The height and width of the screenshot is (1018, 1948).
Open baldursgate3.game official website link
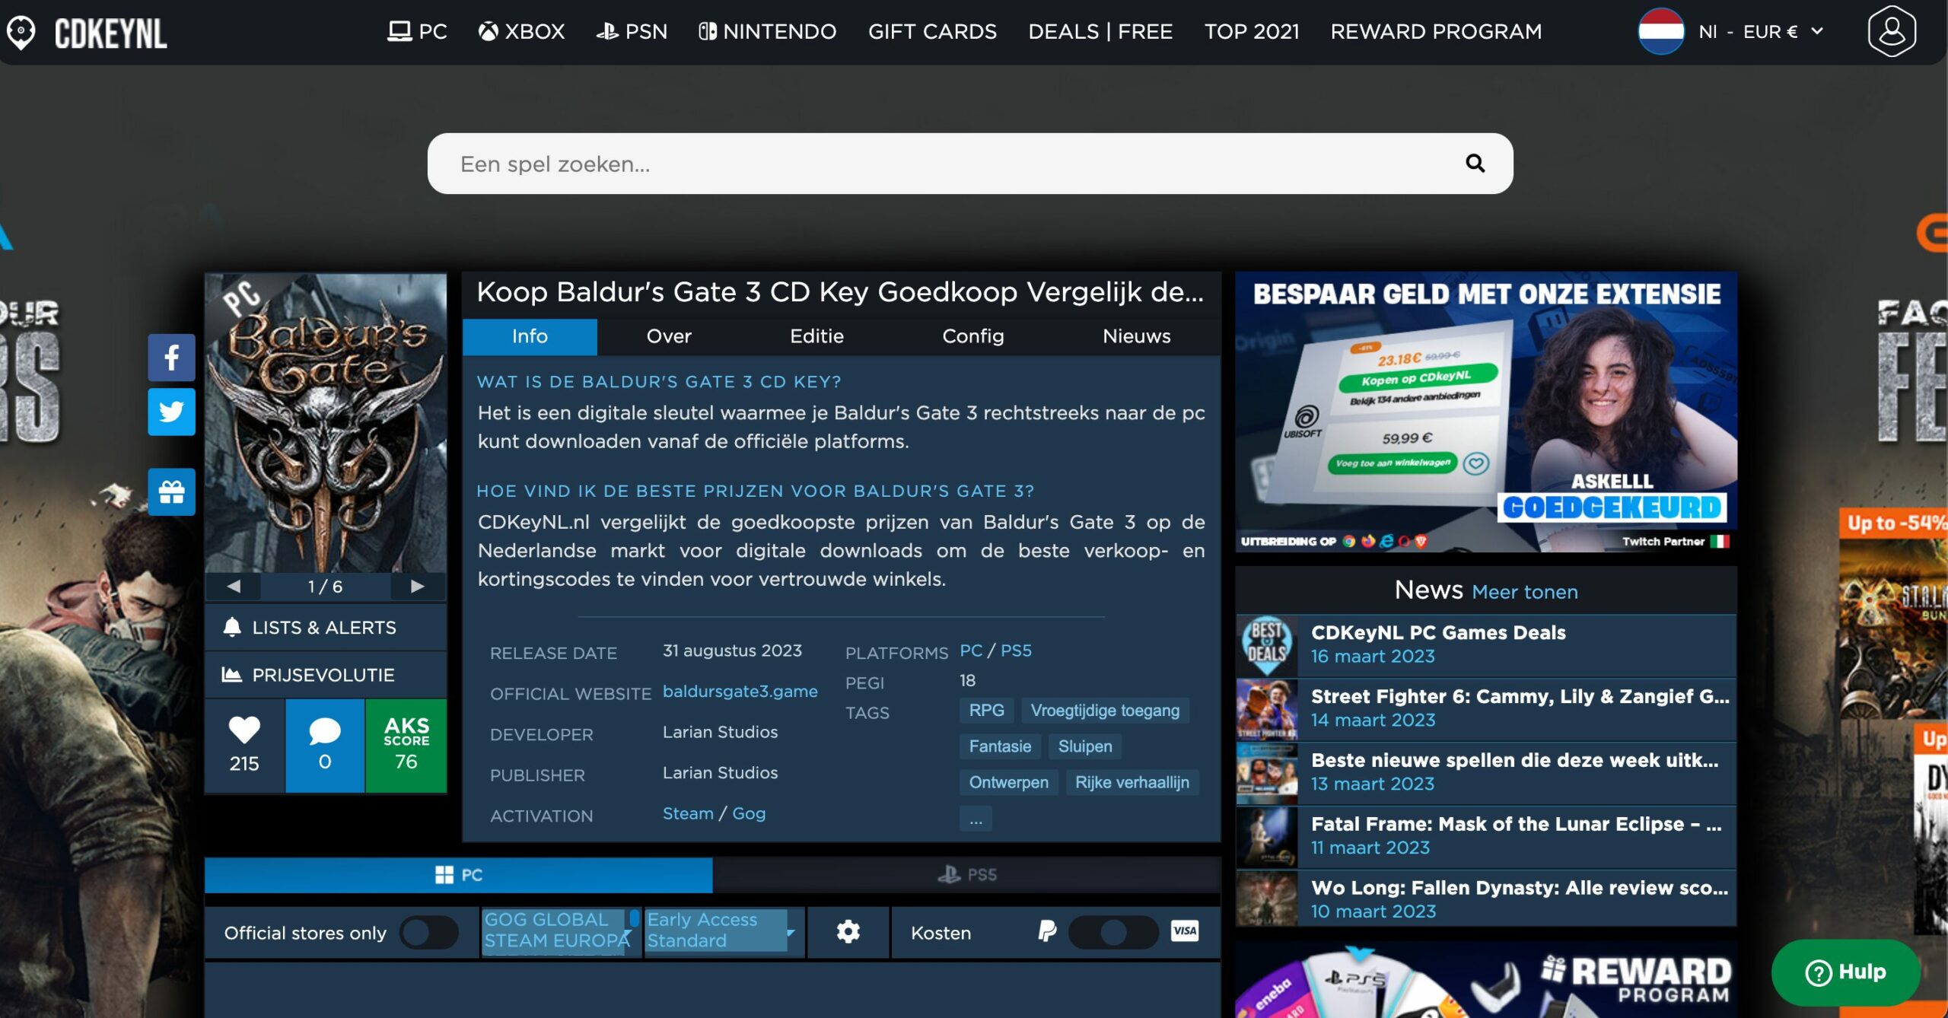coord(740,692)
